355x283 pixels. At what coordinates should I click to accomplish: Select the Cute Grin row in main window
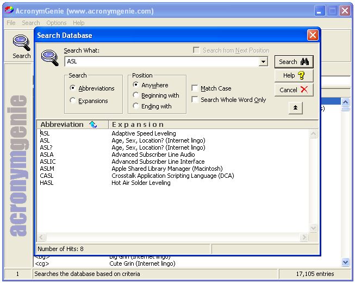pyautogui.click(x=187, y=263)
